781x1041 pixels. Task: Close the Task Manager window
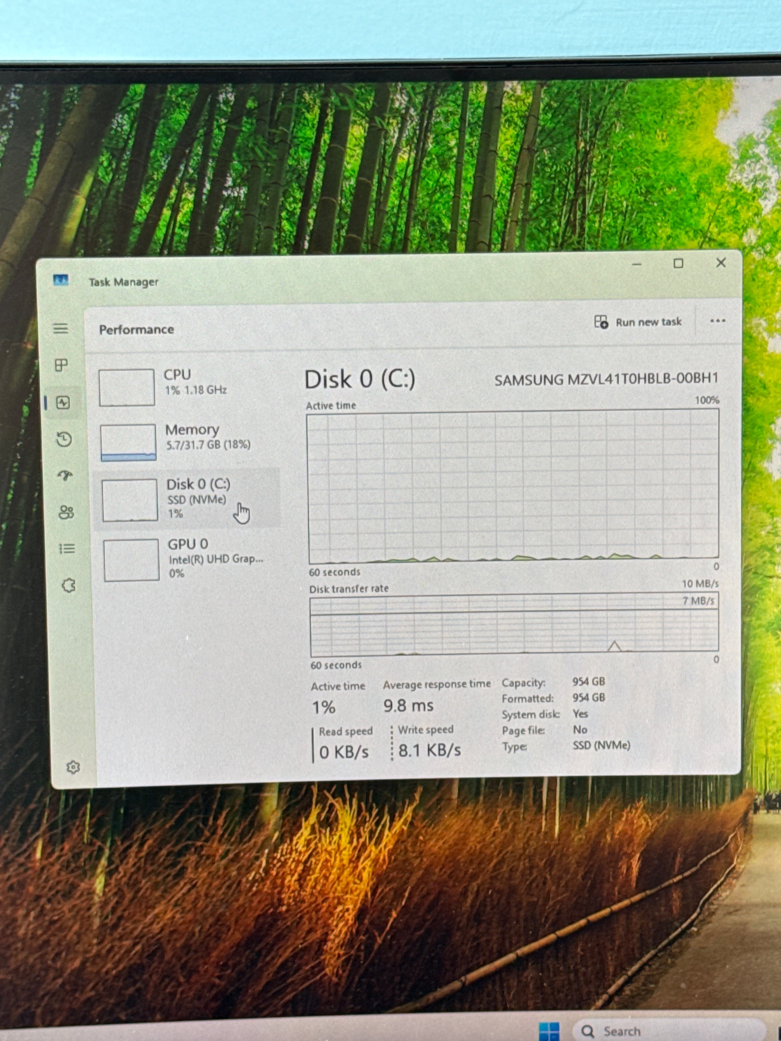click(721, 263)
